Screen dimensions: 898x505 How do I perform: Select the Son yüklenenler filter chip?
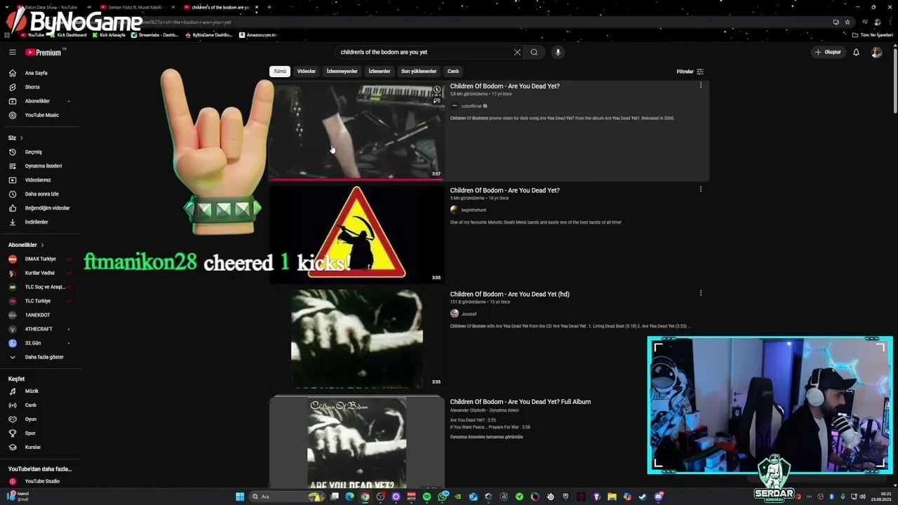click(419, 71)
